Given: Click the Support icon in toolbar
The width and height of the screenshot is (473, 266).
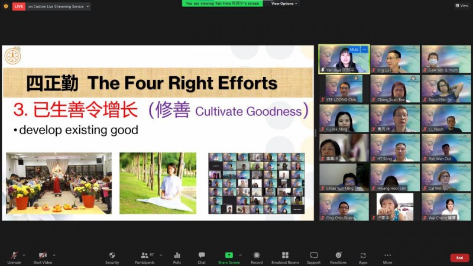Looking at the screenshot, I should (x=313, y=257).
